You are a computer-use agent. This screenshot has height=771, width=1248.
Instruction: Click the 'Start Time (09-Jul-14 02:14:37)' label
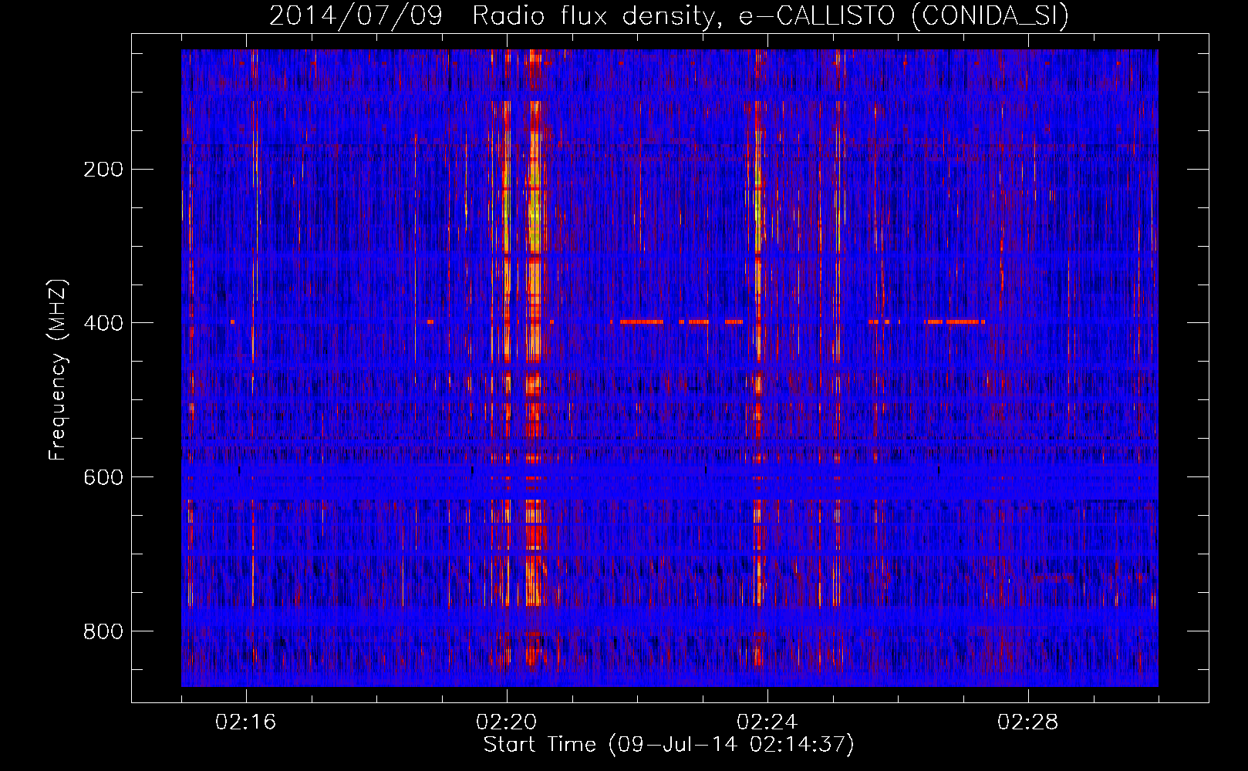coord(669,745)
